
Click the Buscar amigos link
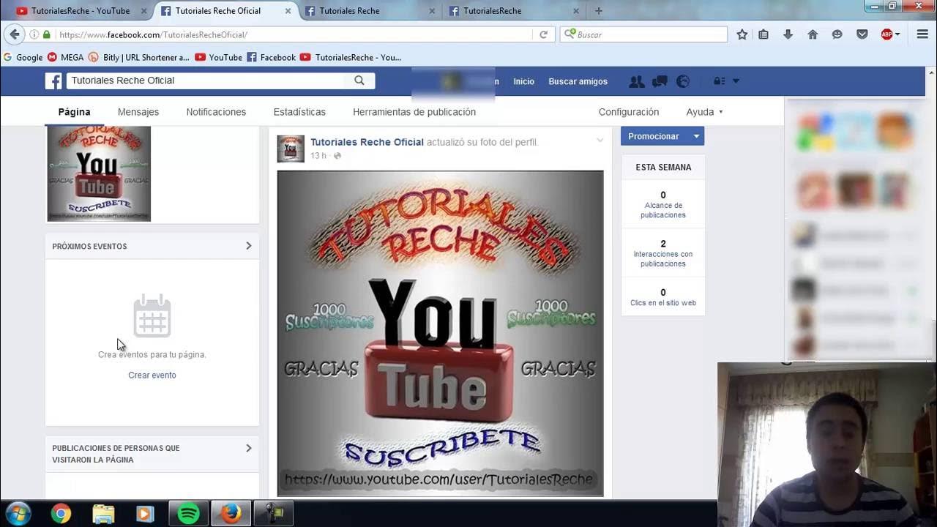(x=578, y=81)
